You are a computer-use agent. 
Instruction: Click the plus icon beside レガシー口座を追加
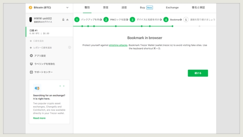(31, 48)
